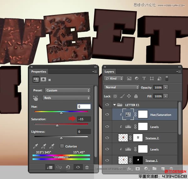Select the Subtract from Sample eyedropper
This screenshot has height=179, width=188.
point(52,146)
